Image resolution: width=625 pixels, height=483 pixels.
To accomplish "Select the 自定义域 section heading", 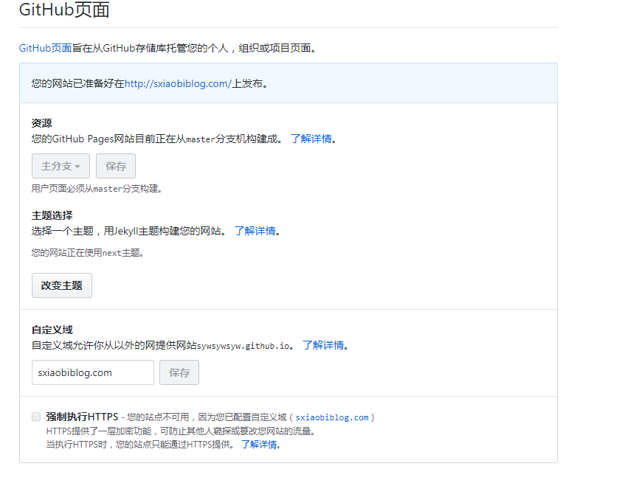I will pos(52,330).
